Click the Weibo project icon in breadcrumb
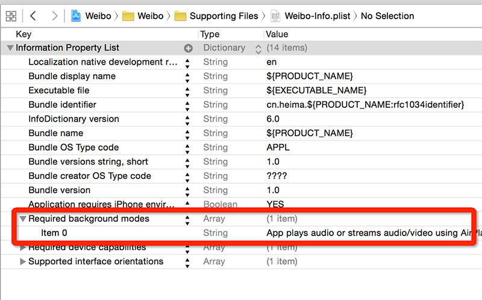The height and width of the screenshot is (300, 482). pos(77,16)
